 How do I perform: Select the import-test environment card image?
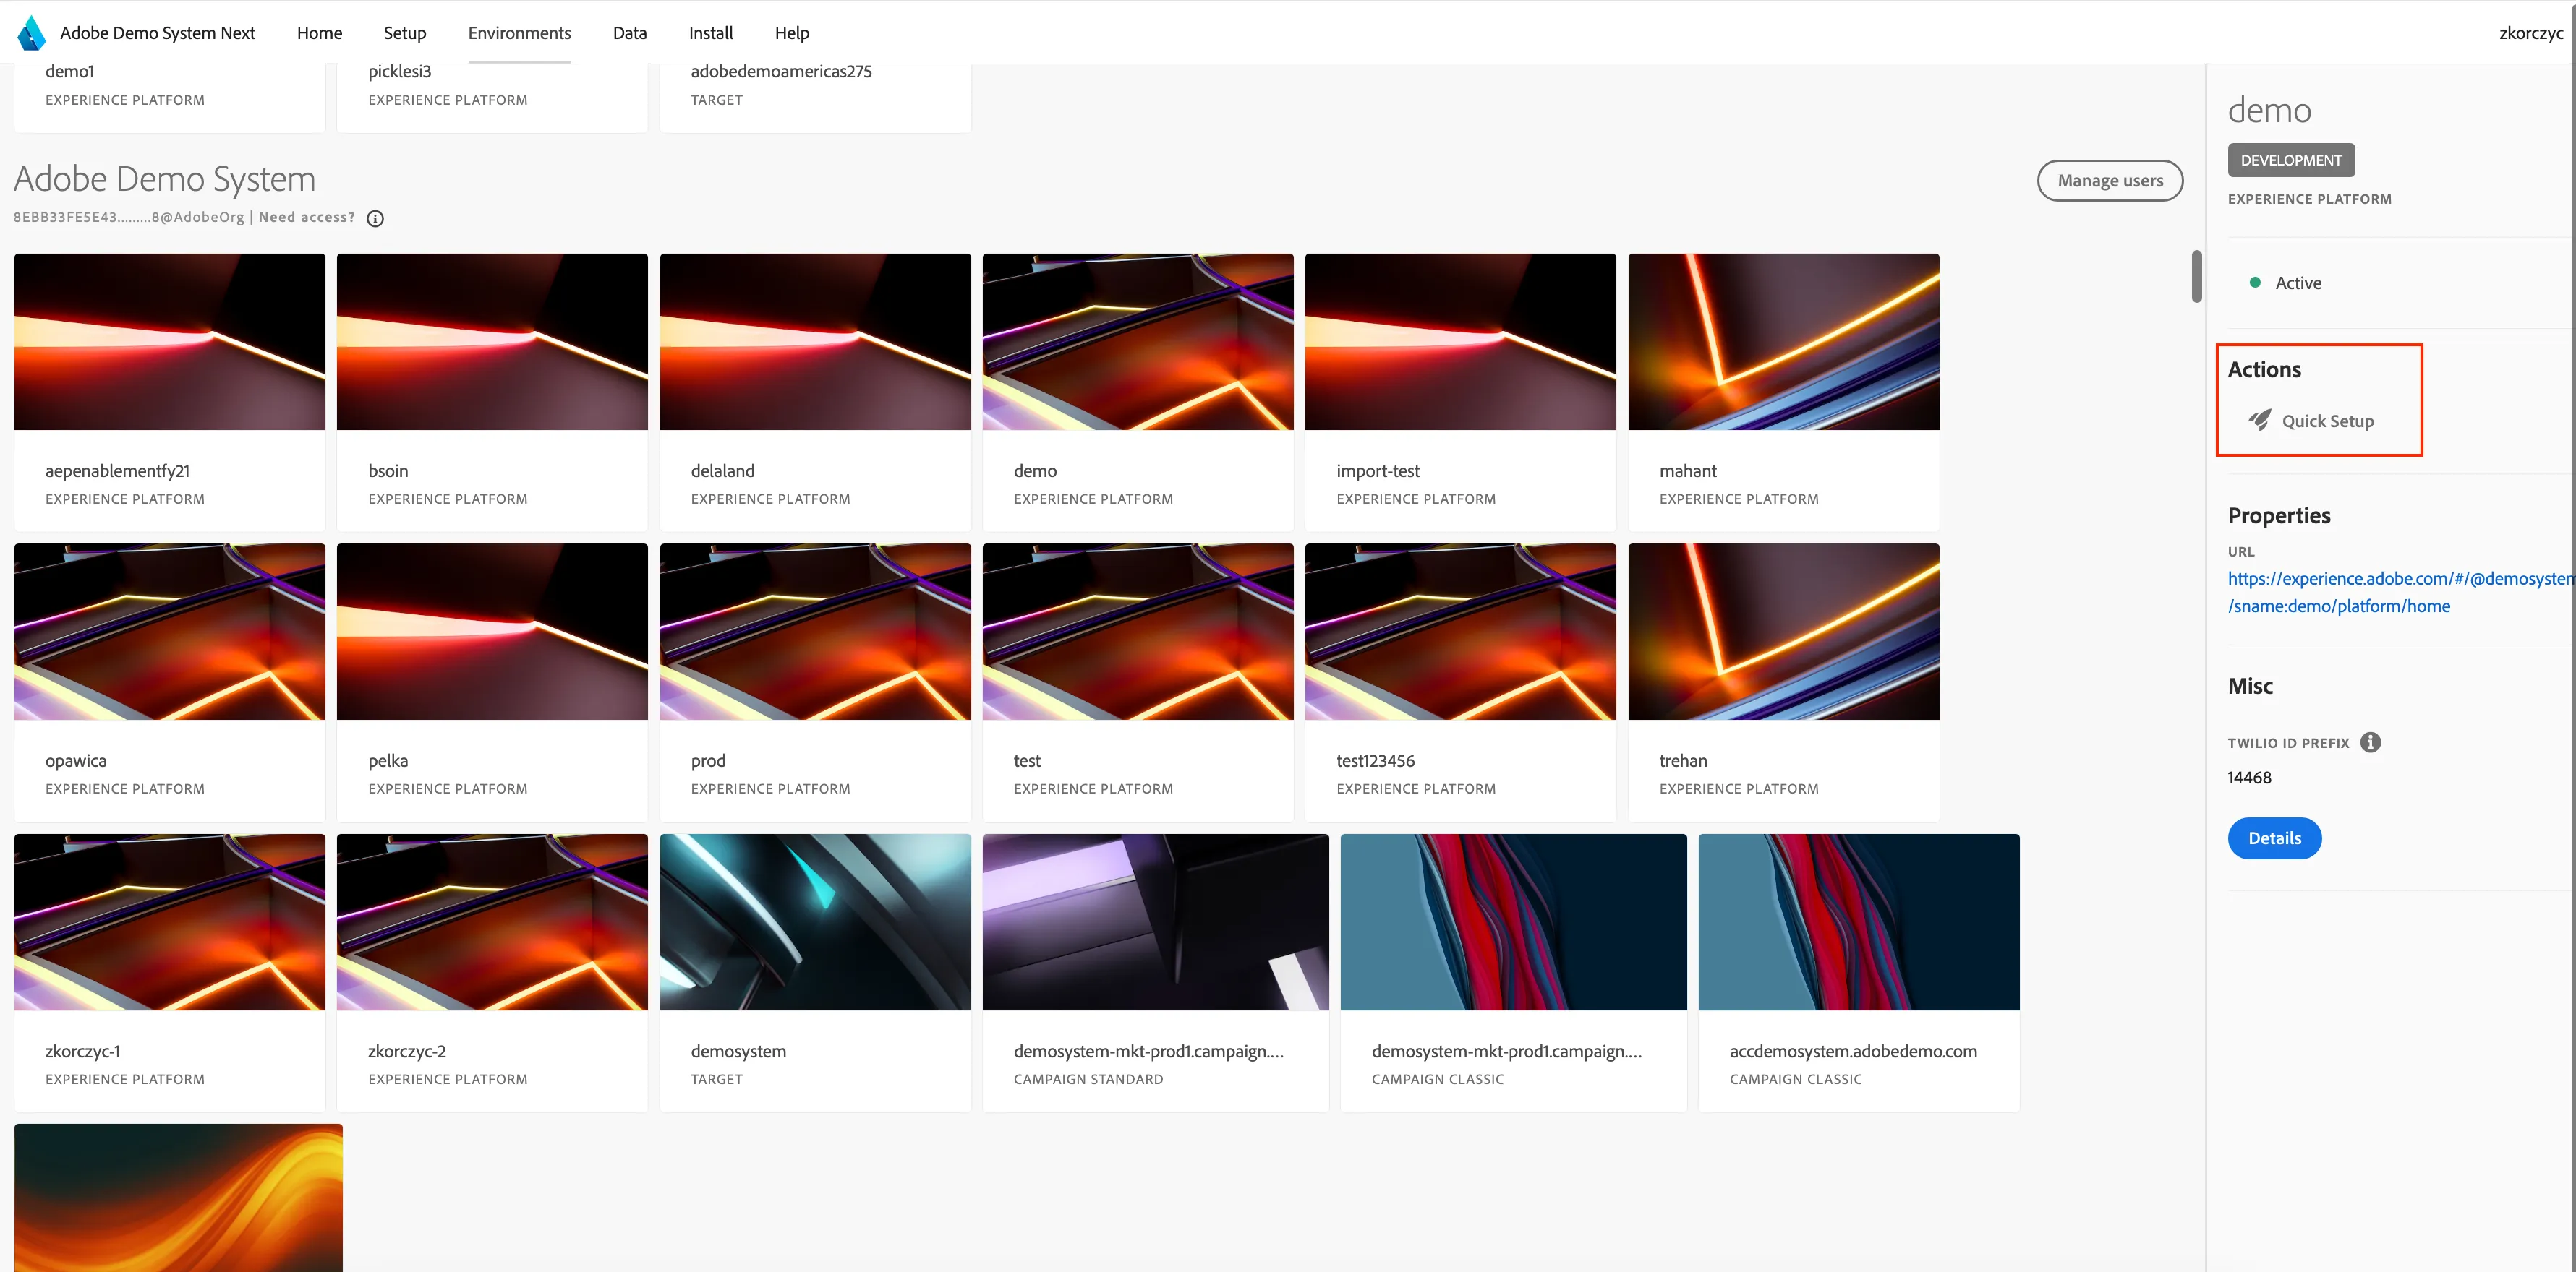[1460, 342]
